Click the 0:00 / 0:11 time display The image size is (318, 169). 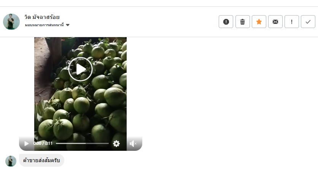[43, 143]
